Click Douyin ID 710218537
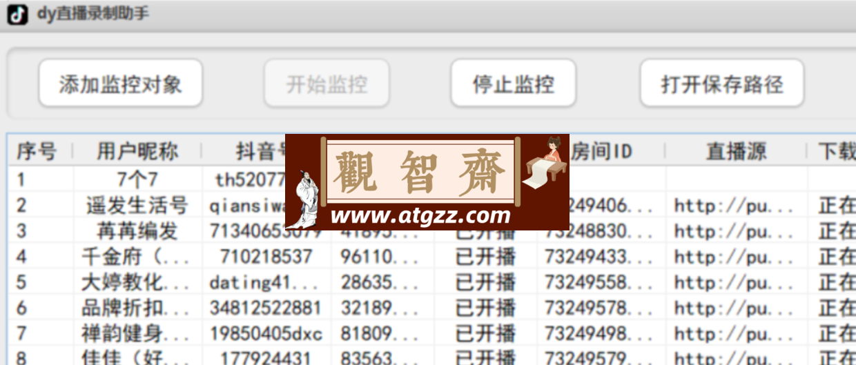This screenshot has width=856, height=365. coord(266,257)
